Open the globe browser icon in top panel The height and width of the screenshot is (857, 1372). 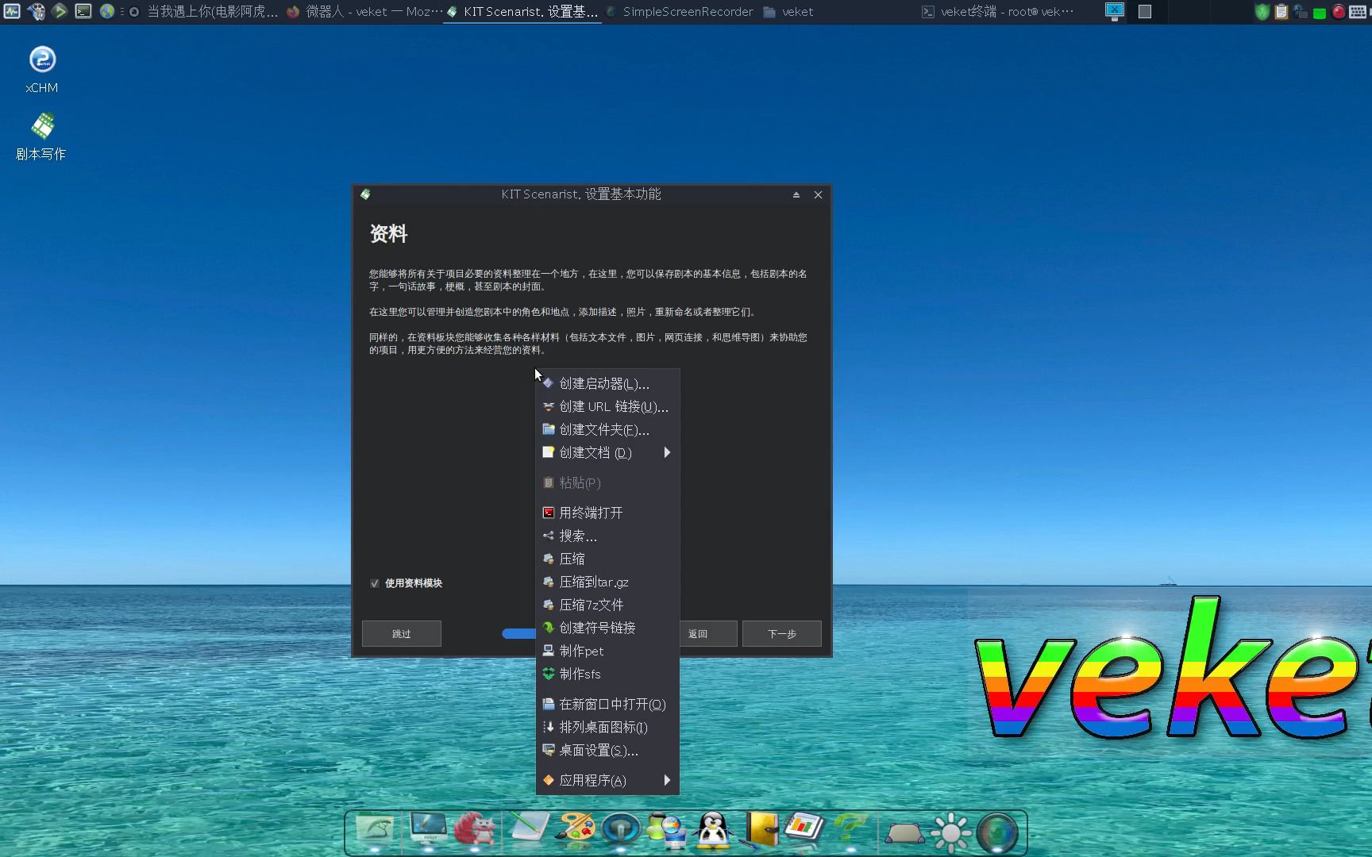pos(107,11)
